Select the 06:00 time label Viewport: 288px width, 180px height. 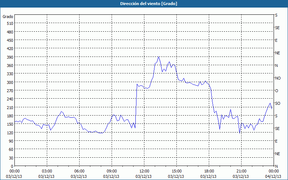(79, 171)
